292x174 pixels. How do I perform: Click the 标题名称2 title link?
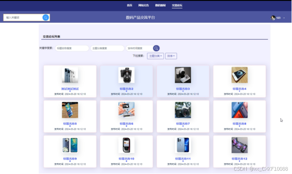126,89
